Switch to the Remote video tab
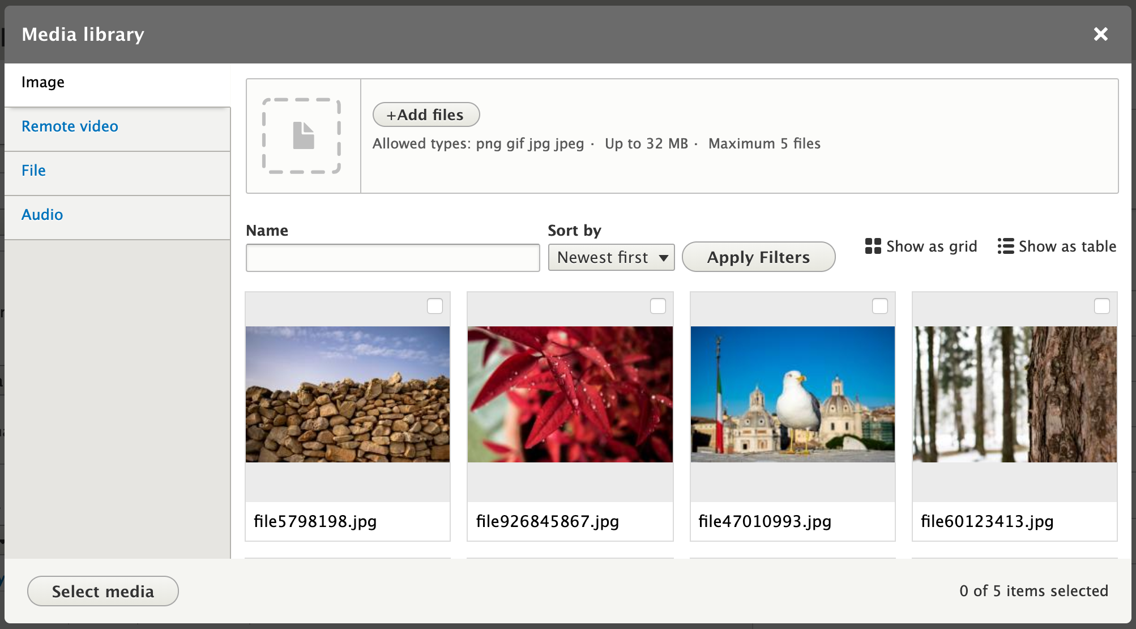Image resolution: width=1136 pixels, height=629 pixels. 70,126
